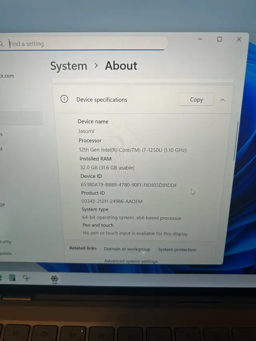Collapse the Device specifications section

coord(223,100)
